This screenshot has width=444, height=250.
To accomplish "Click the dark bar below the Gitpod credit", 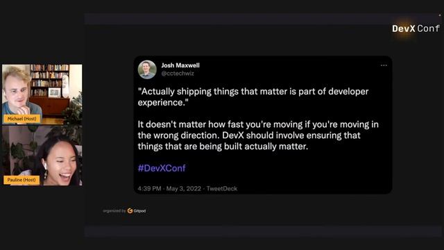I will pos(263,231).
